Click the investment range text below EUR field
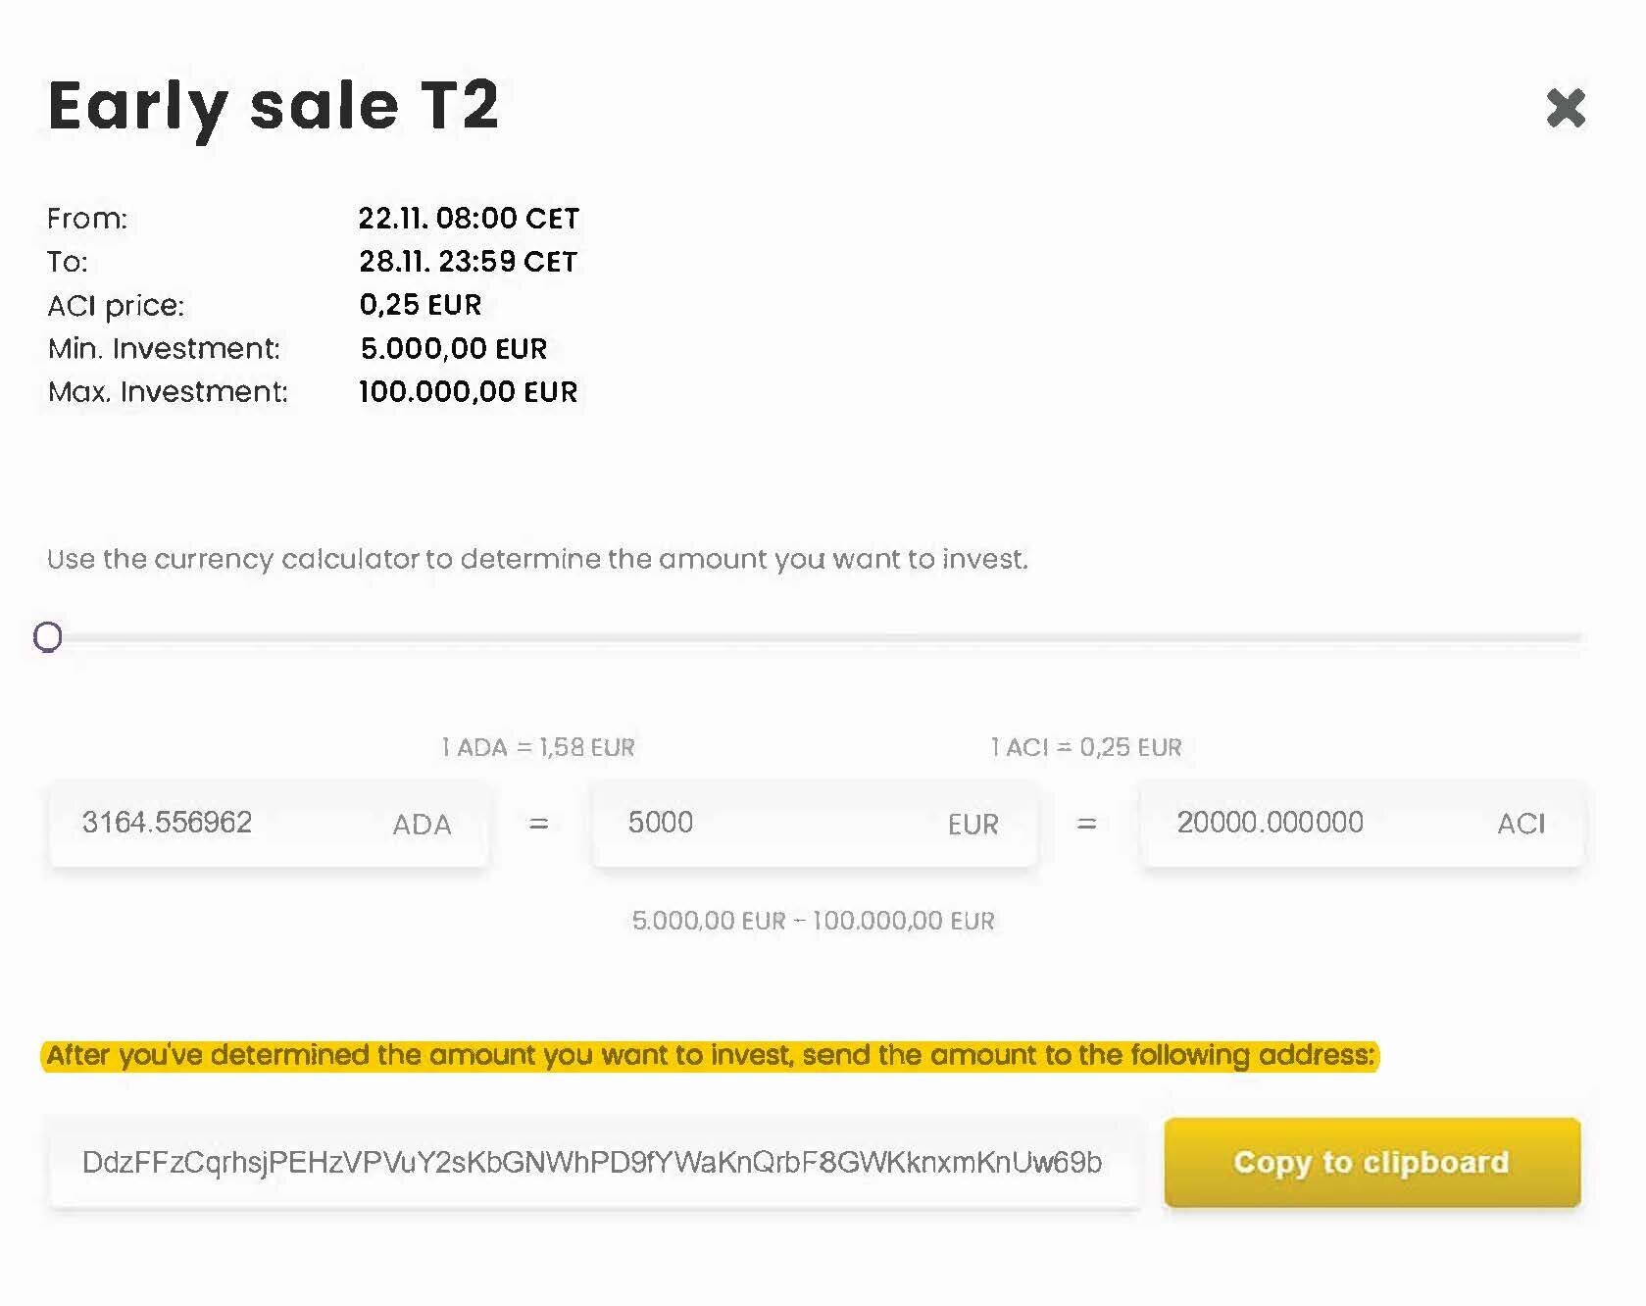This screenshot has height=1306, width=1646. click(813, 921)
